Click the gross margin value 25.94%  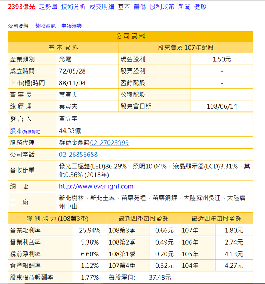click(90, 231)
